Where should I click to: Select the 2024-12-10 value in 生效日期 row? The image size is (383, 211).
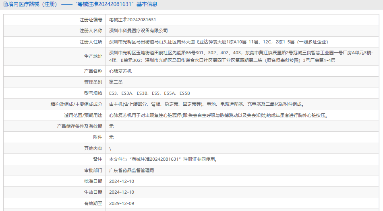(x=122, y=192)
